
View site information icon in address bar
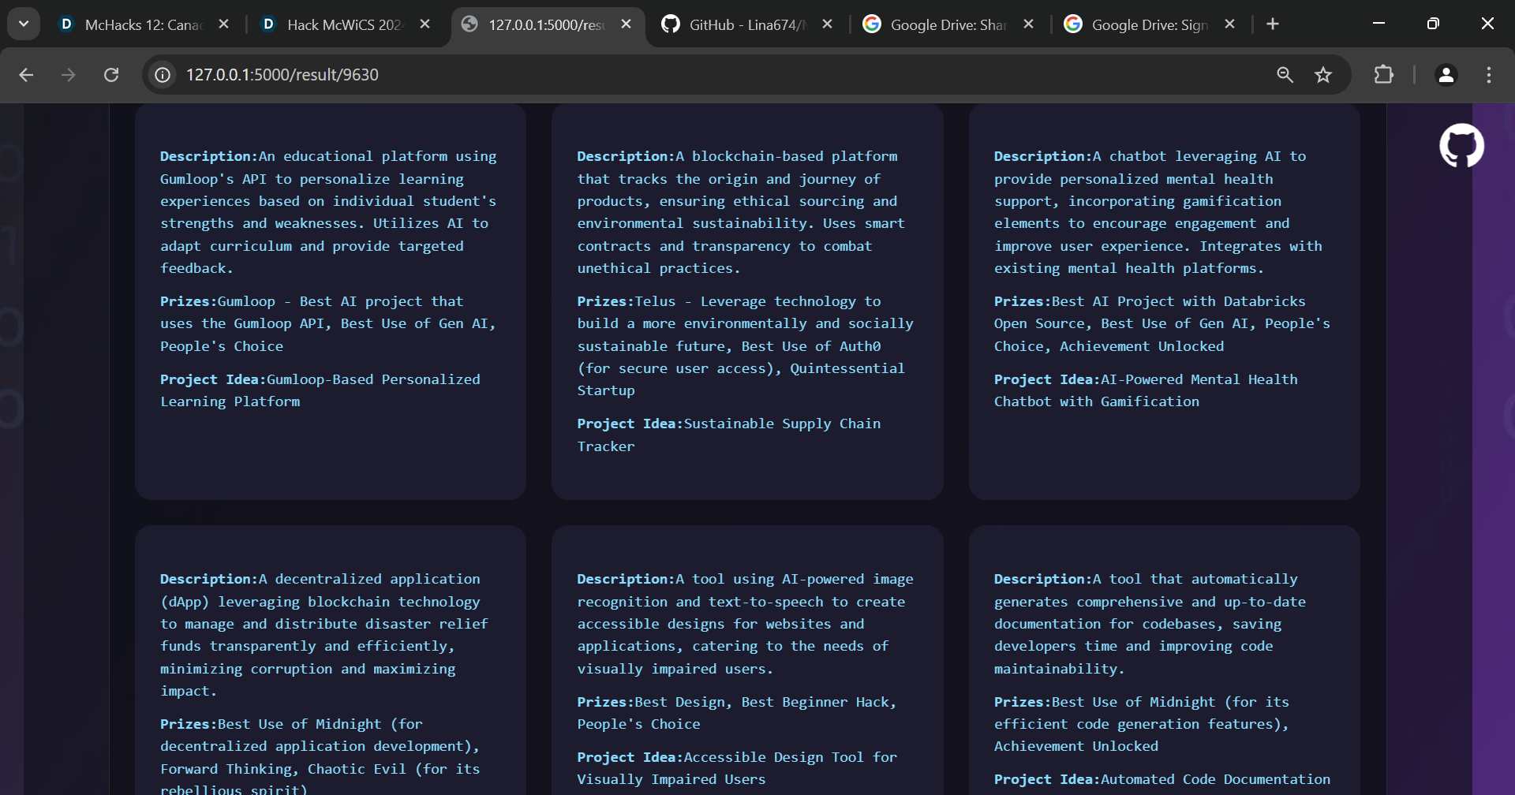click(163, 75)
